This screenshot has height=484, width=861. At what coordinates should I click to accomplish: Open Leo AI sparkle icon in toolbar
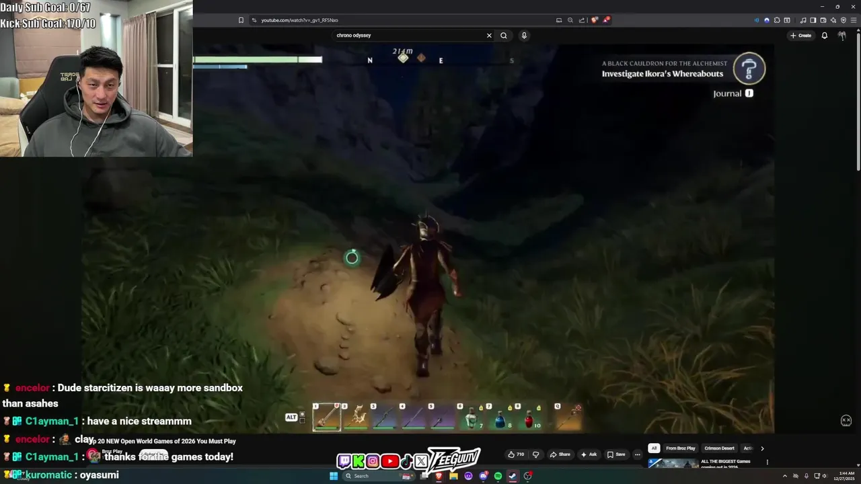(833, 20)
